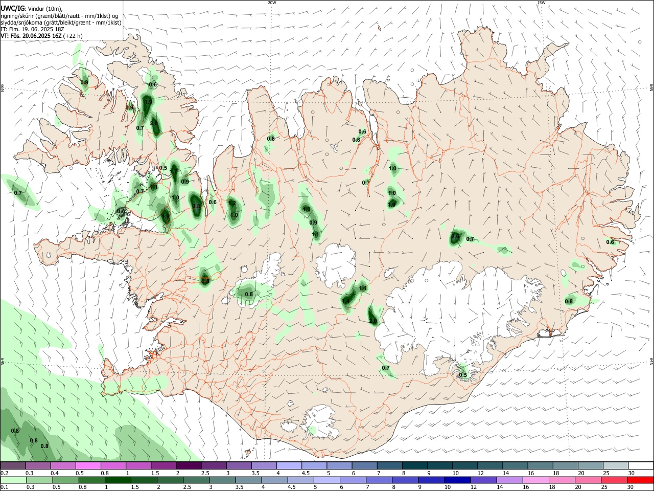This screenshot has width=654, height=491.
Task: Click the 'UWC/IG: Vindur (10m)' title text
Action: (x=31, y=9)
